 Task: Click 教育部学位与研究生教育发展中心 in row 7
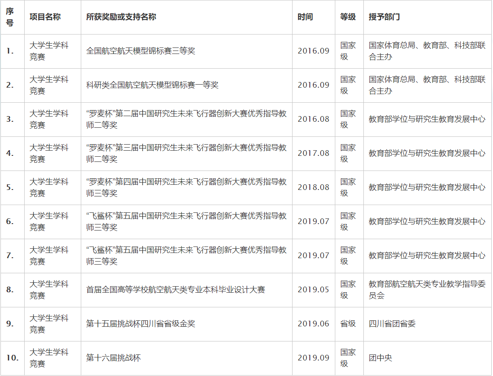[427, 256]
